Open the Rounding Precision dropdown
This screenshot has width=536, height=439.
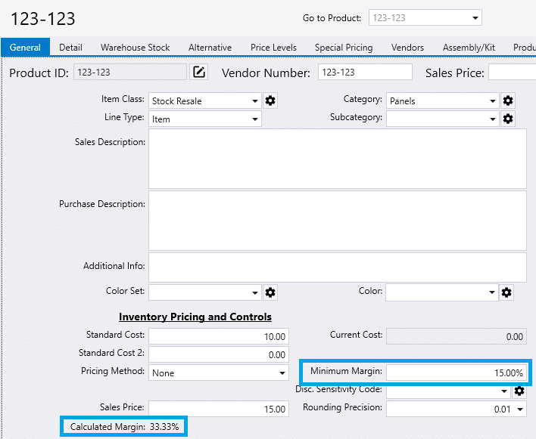pos(519,410)
